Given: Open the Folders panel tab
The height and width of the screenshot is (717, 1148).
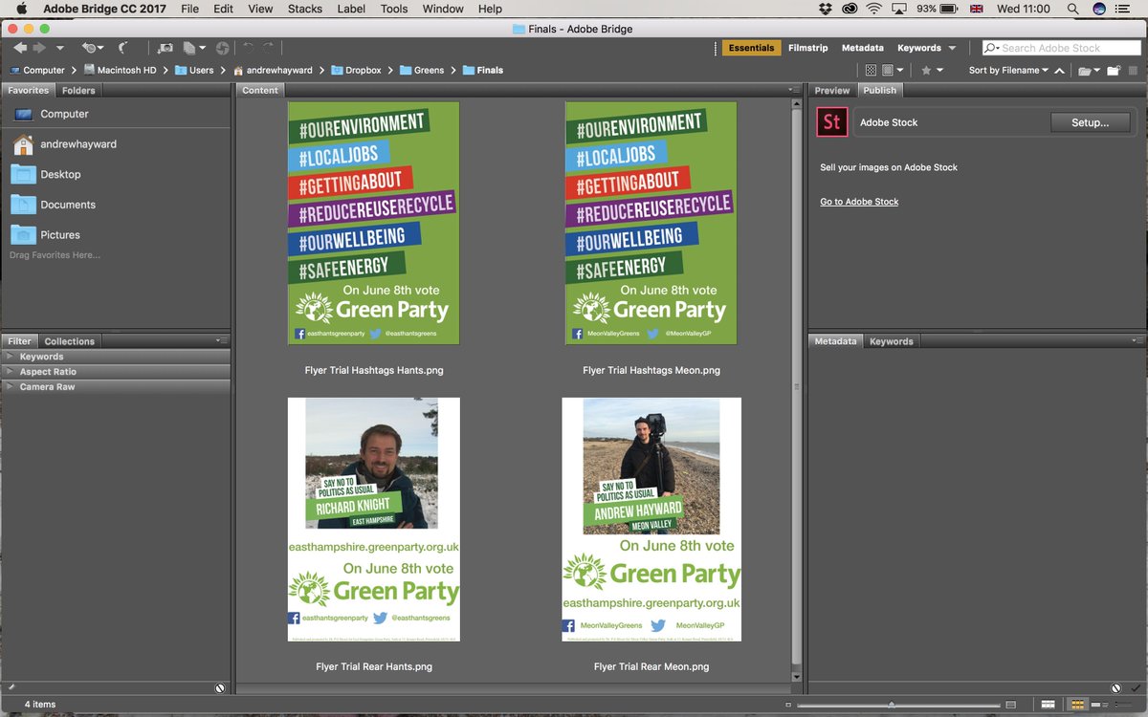Looking at the screenshot, I should 78,91.
